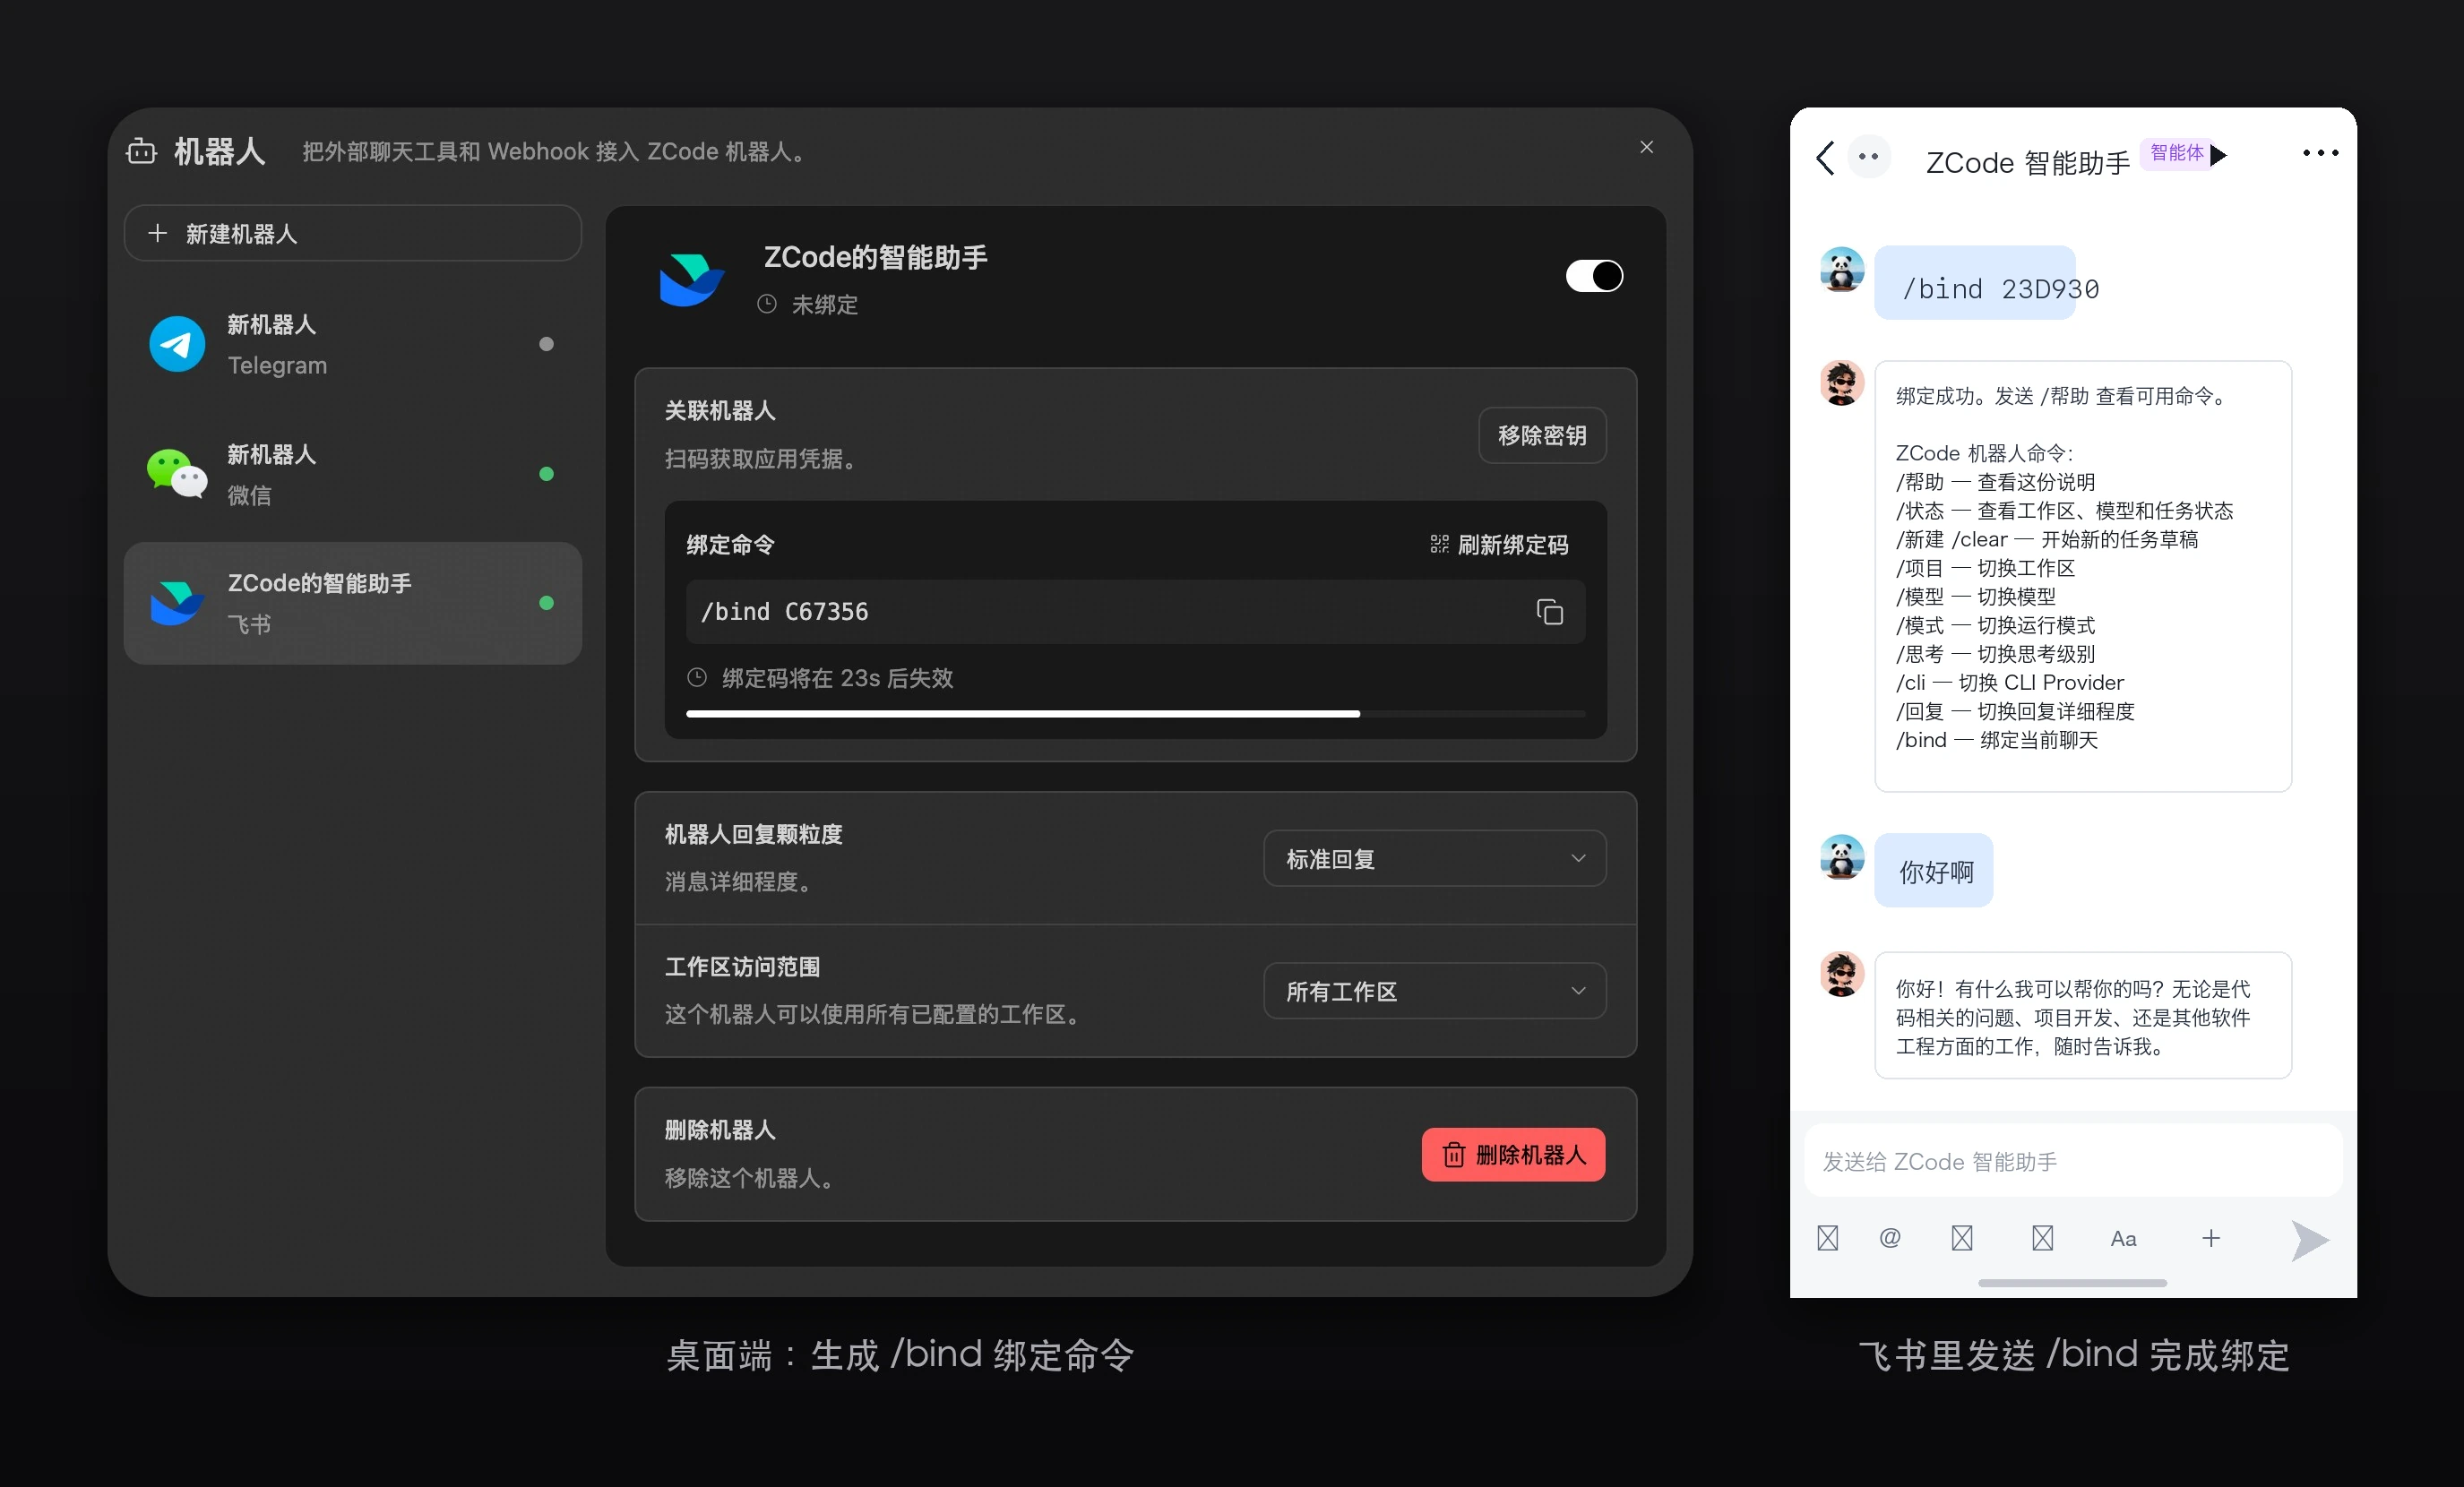Close the 机器人 settings dialog
The image size is (2464, 1487).
click(1647, 147)
